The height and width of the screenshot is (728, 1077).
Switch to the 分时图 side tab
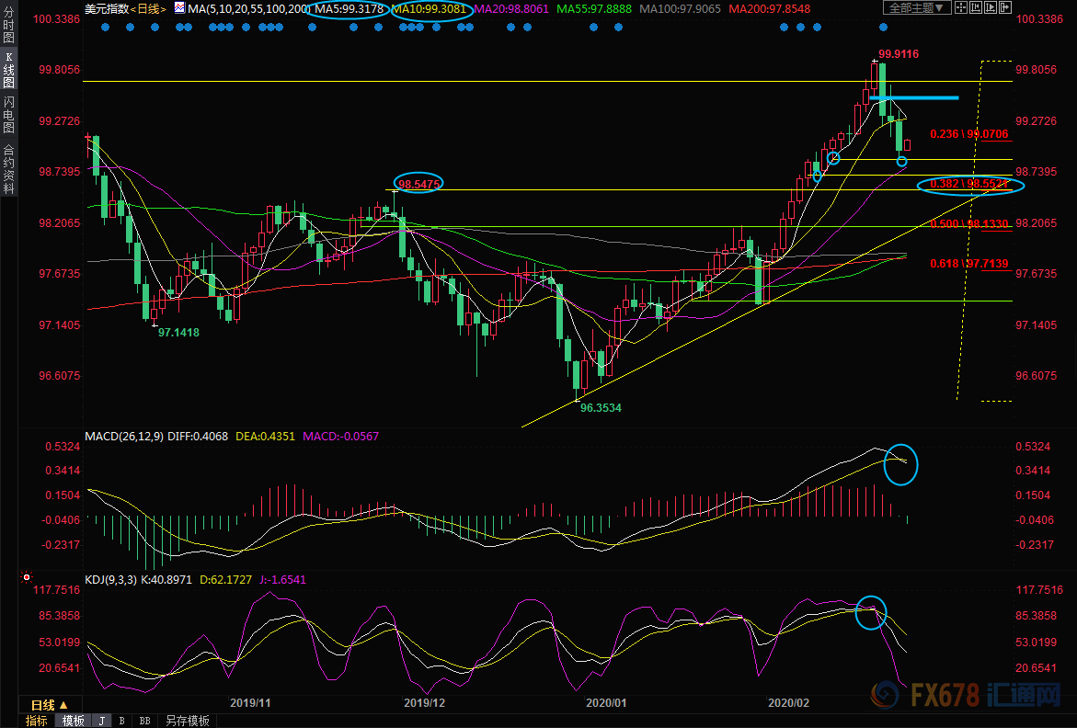[8, 24]
